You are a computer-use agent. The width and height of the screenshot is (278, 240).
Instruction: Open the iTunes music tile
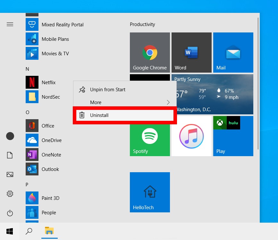pyautogui.click(x=191, y=136)
